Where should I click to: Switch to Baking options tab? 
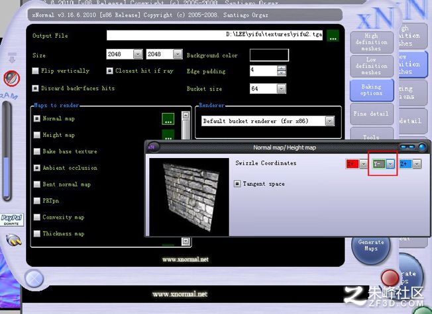[x=372, y=90]
